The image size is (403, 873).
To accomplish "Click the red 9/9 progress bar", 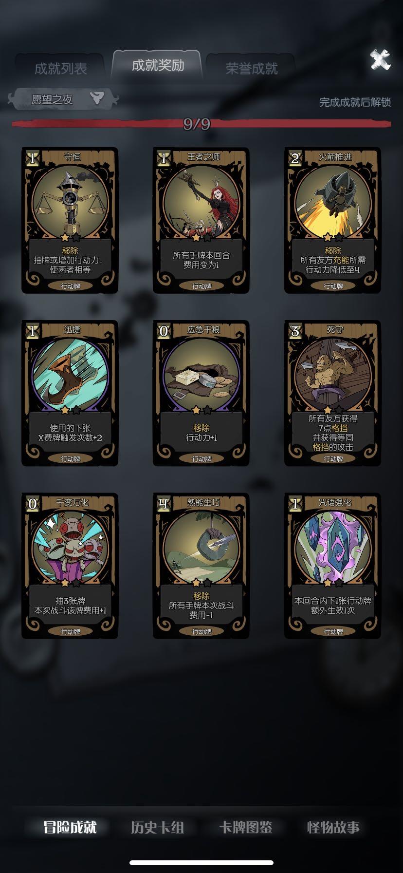I will [201, 124].
